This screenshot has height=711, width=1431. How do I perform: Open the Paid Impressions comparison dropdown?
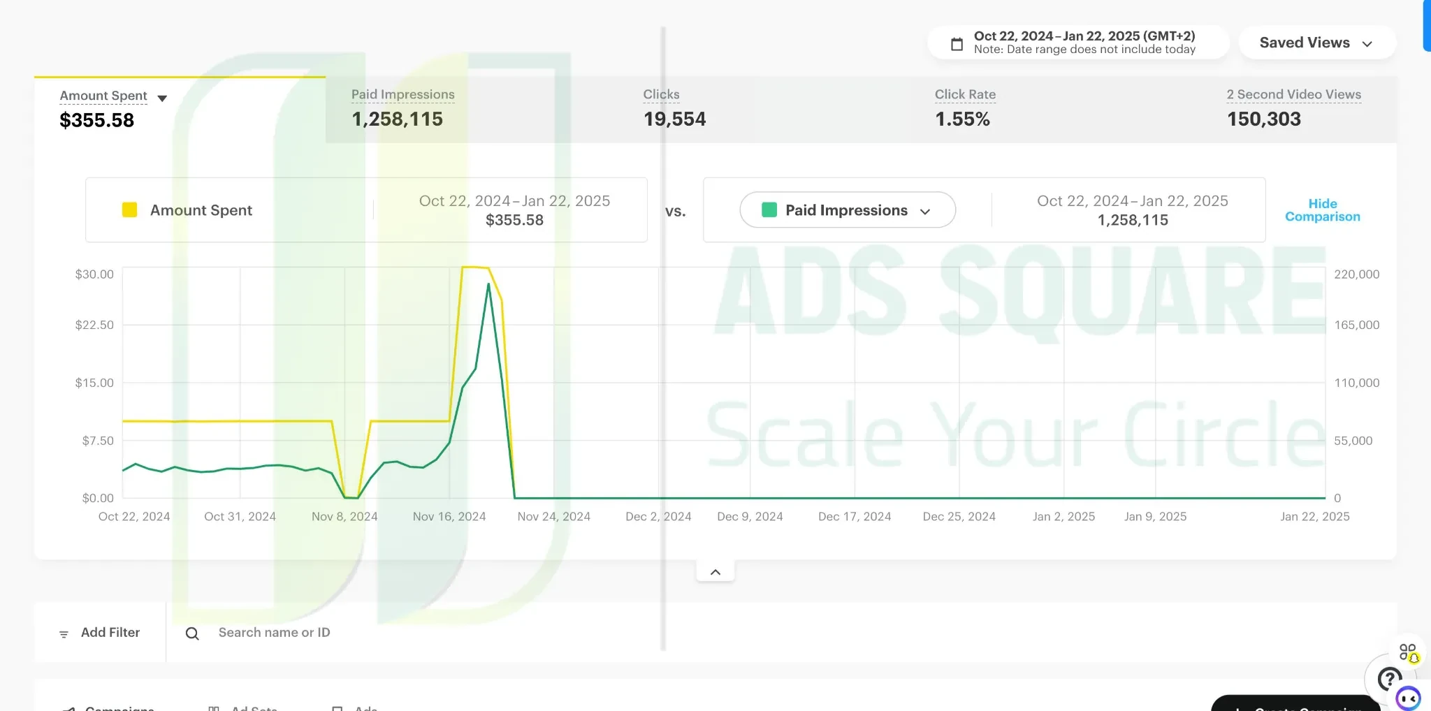tap(848, 210)
